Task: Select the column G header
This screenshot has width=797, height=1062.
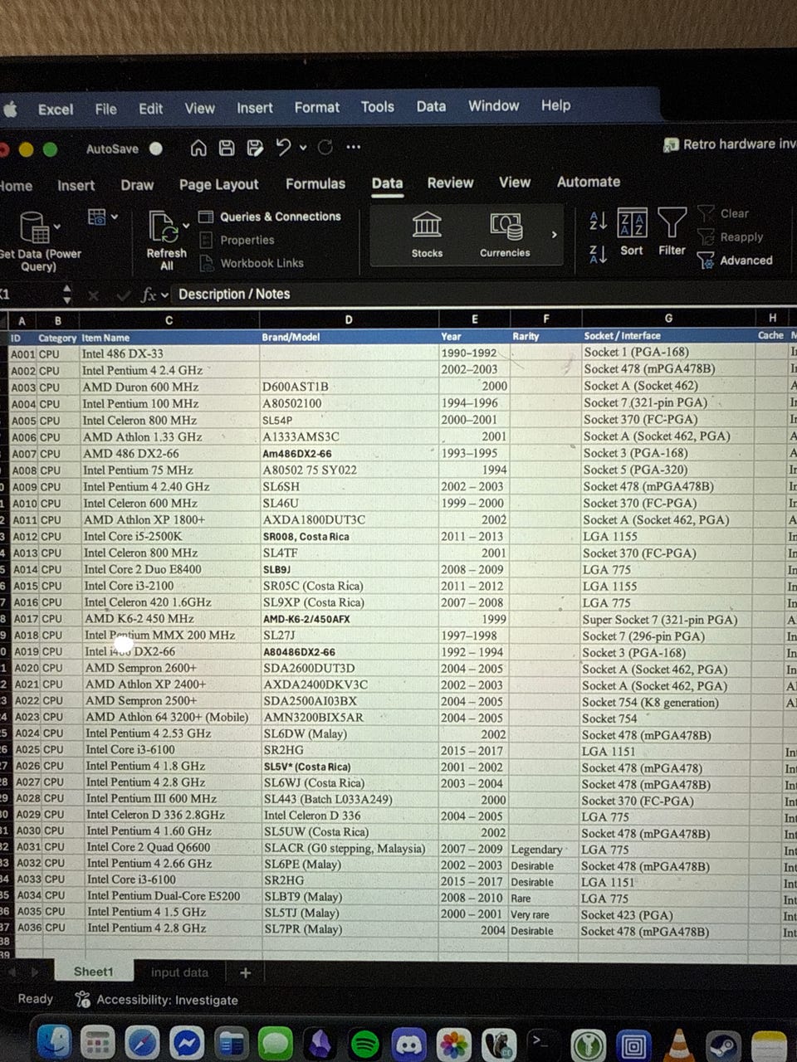Action: [668, 318]
